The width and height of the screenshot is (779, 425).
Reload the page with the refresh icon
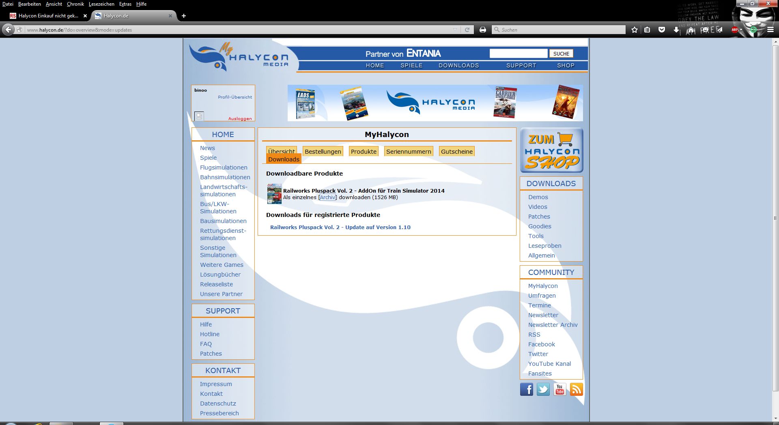point(467,30)
